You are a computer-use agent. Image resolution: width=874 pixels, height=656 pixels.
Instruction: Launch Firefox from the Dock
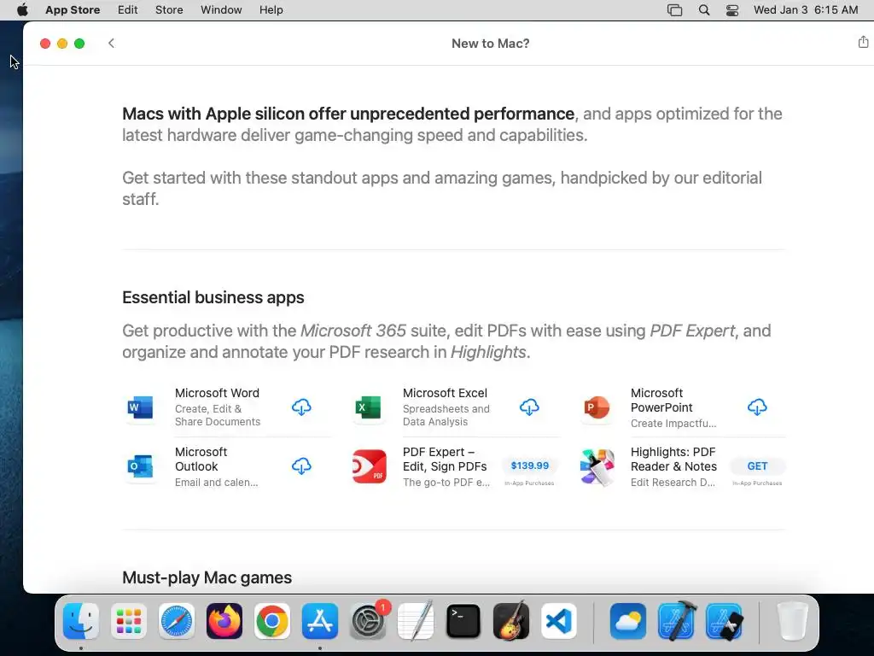(224, 621)
